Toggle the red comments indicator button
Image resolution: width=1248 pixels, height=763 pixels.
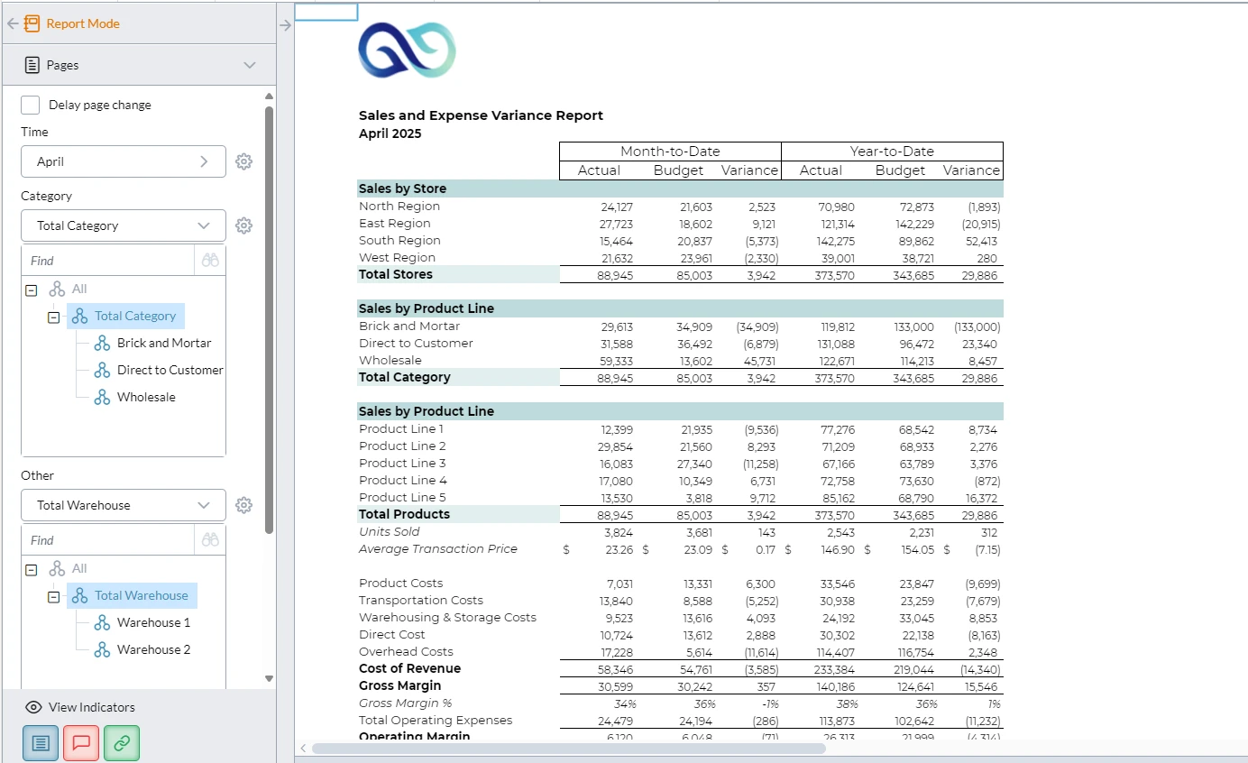[x=81, y=743]
